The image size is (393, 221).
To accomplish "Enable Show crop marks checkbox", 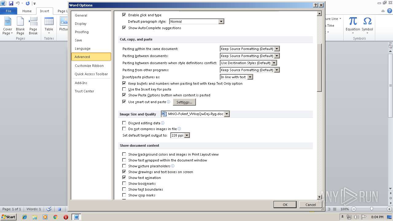I will click(x=124, y=195).
